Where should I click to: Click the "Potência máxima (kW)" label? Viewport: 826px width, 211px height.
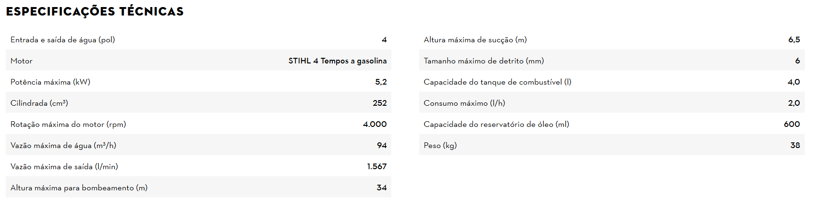[x=50, y=82]
